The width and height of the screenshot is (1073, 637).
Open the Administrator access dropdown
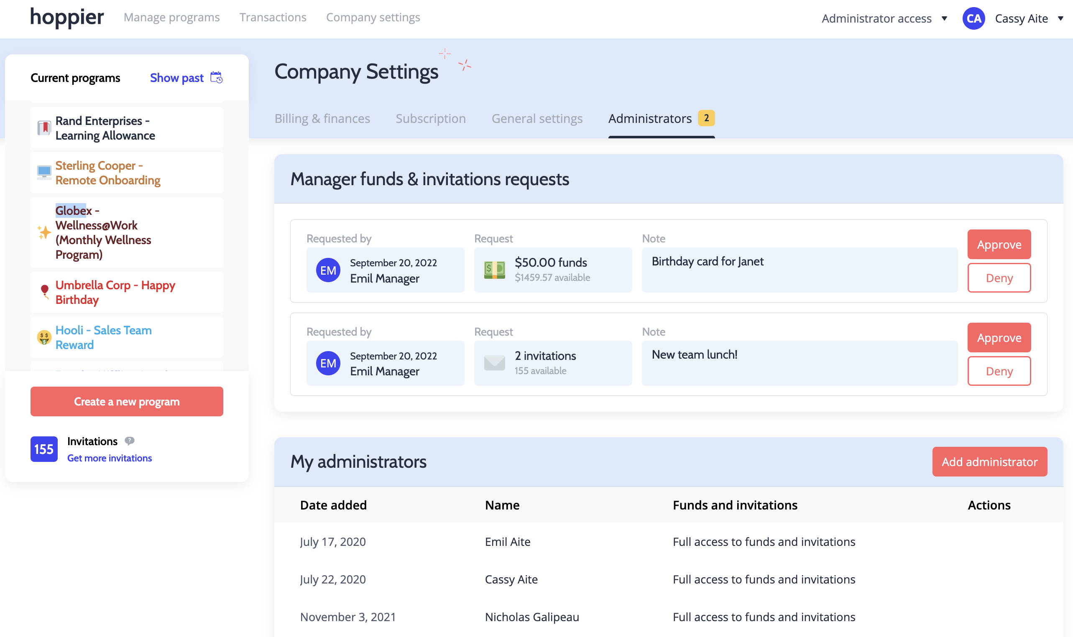tap(884, 18)
